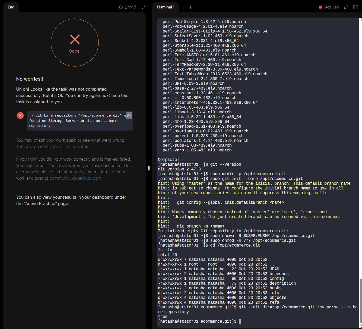Click the "hooks" directory row
The height and width of the screenshot is (329, 362).
click(220, 288)
